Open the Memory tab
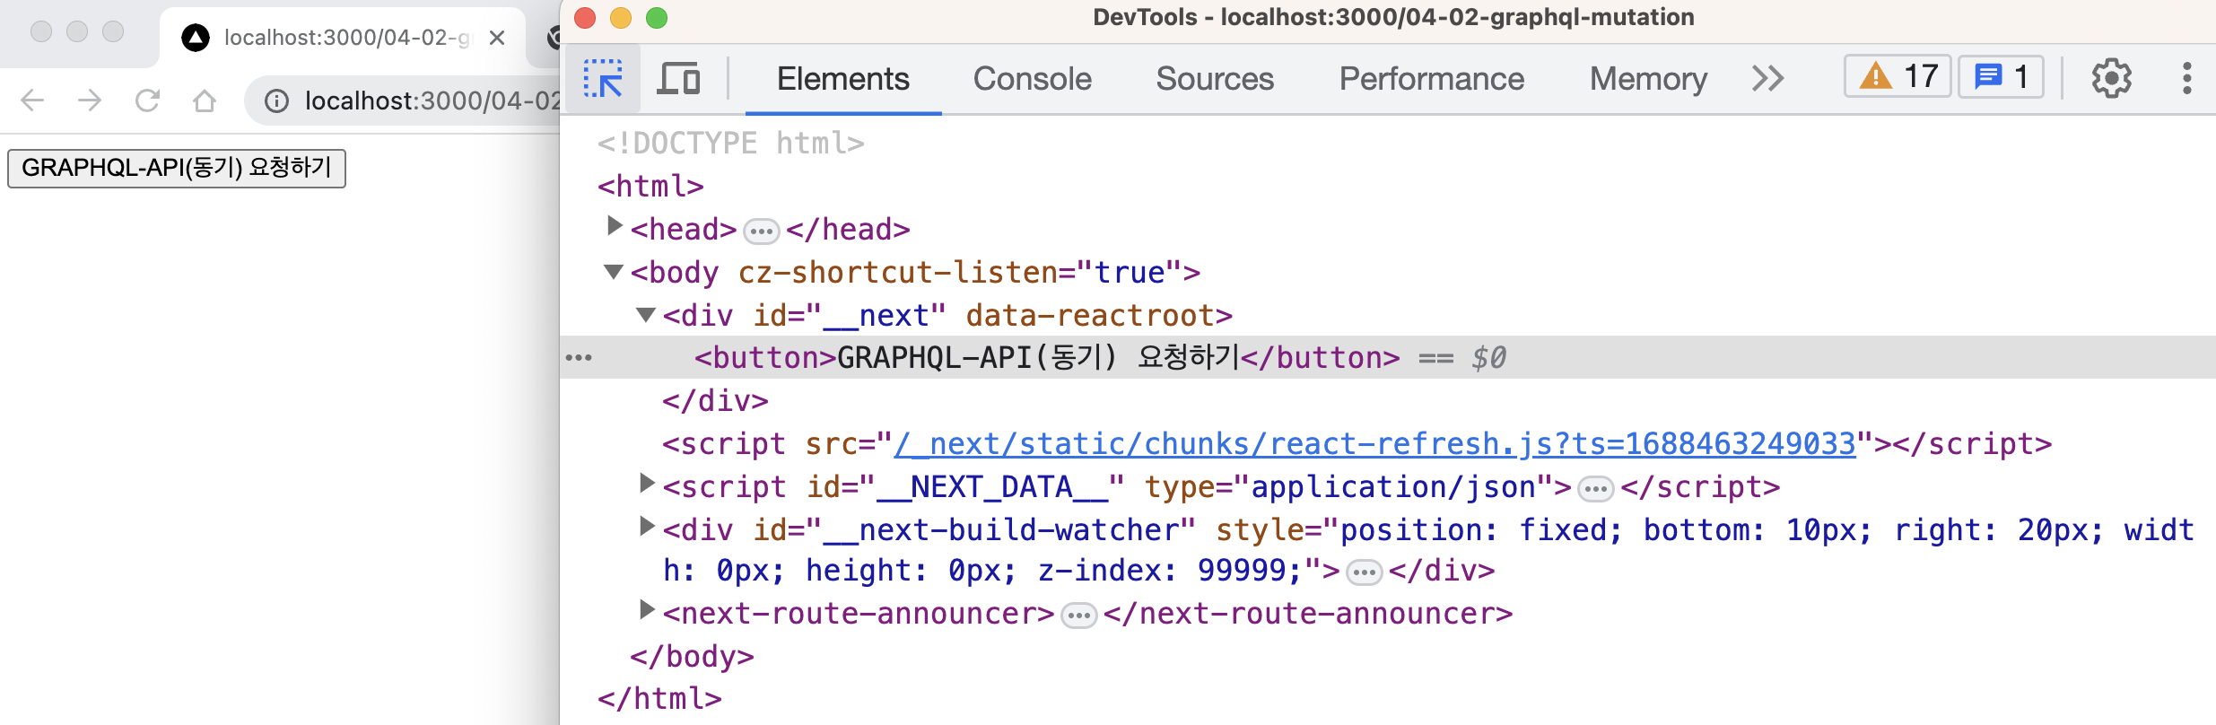The image size is (2216, 725). coord(1648,79)
